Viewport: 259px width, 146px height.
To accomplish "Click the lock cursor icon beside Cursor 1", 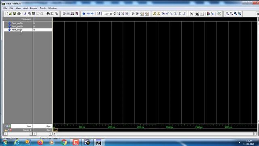I will click(6, 130).
